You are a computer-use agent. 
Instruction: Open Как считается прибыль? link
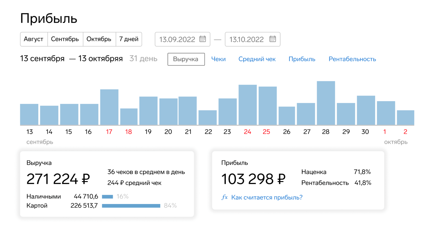pyautogui.click(x=267, y=197)
